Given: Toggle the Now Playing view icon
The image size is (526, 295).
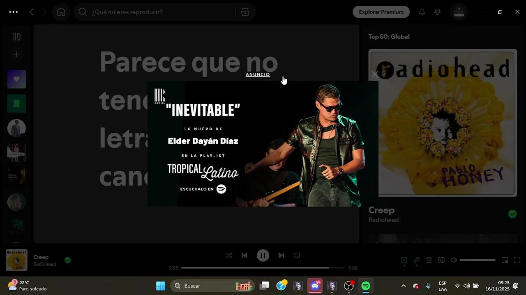Looking at the screenshot, I should 404,260.
